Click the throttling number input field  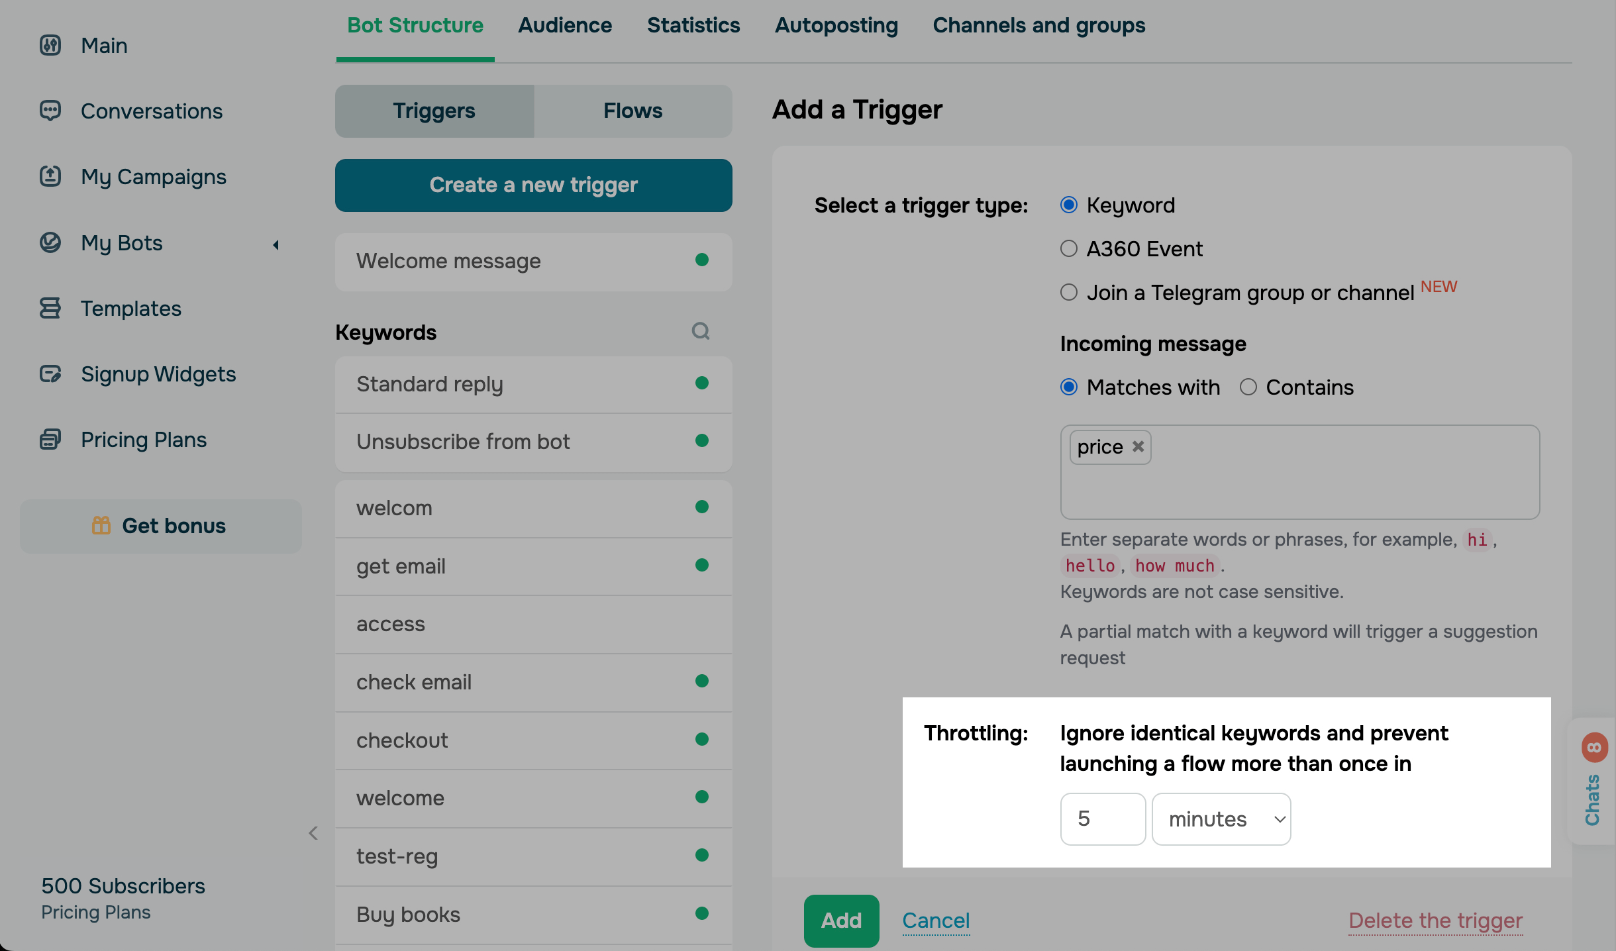pos(1103,819)
